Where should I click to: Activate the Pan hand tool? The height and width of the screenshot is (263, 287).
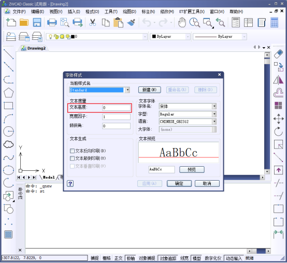[x=182, y=23]
